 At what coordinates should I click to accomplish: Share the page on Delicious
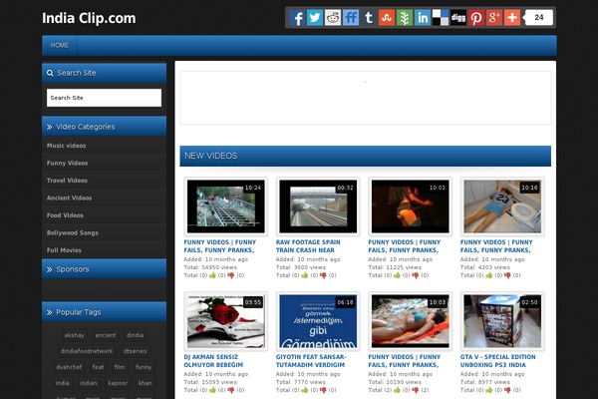coord(441,18)
